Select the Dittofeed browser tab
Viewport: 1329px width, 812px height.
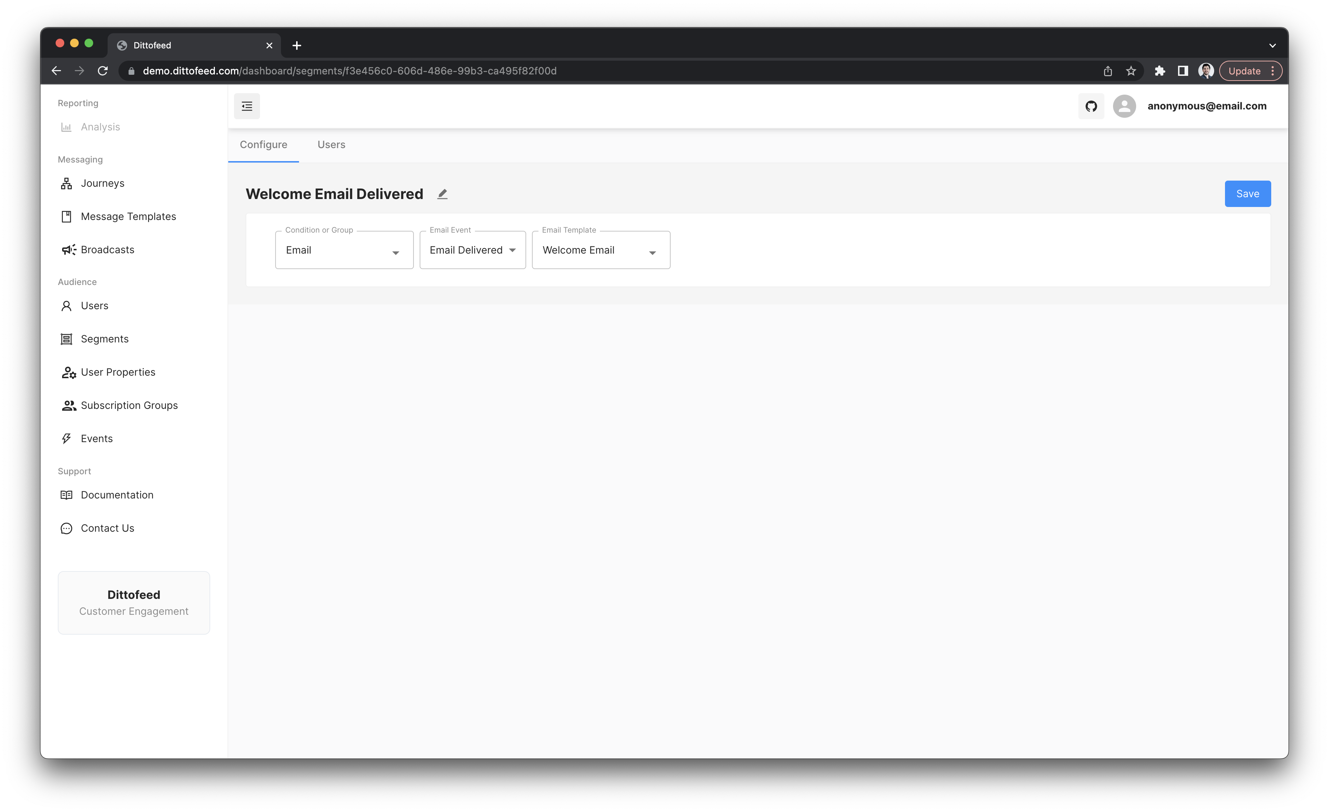coord(194,45)
